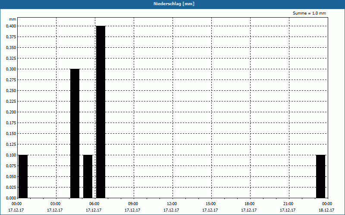
Task: Click the 0,300 y-axis label
Action: [x=11, y=69]
